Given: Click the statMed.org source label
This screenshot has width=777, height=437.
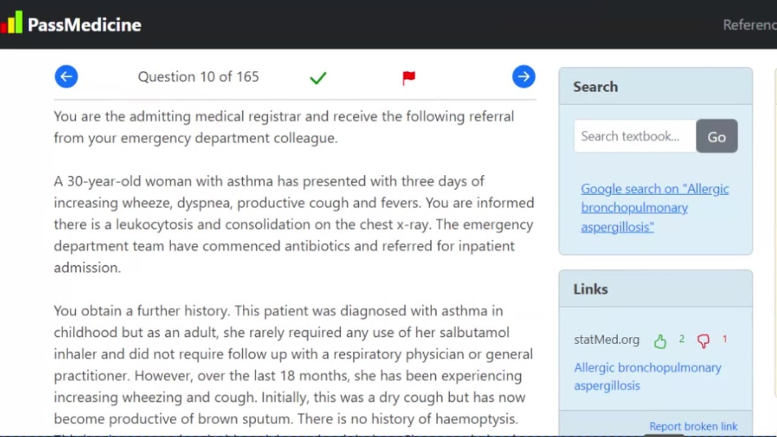Looking at the screenshot, I should (x=607, y=340).
